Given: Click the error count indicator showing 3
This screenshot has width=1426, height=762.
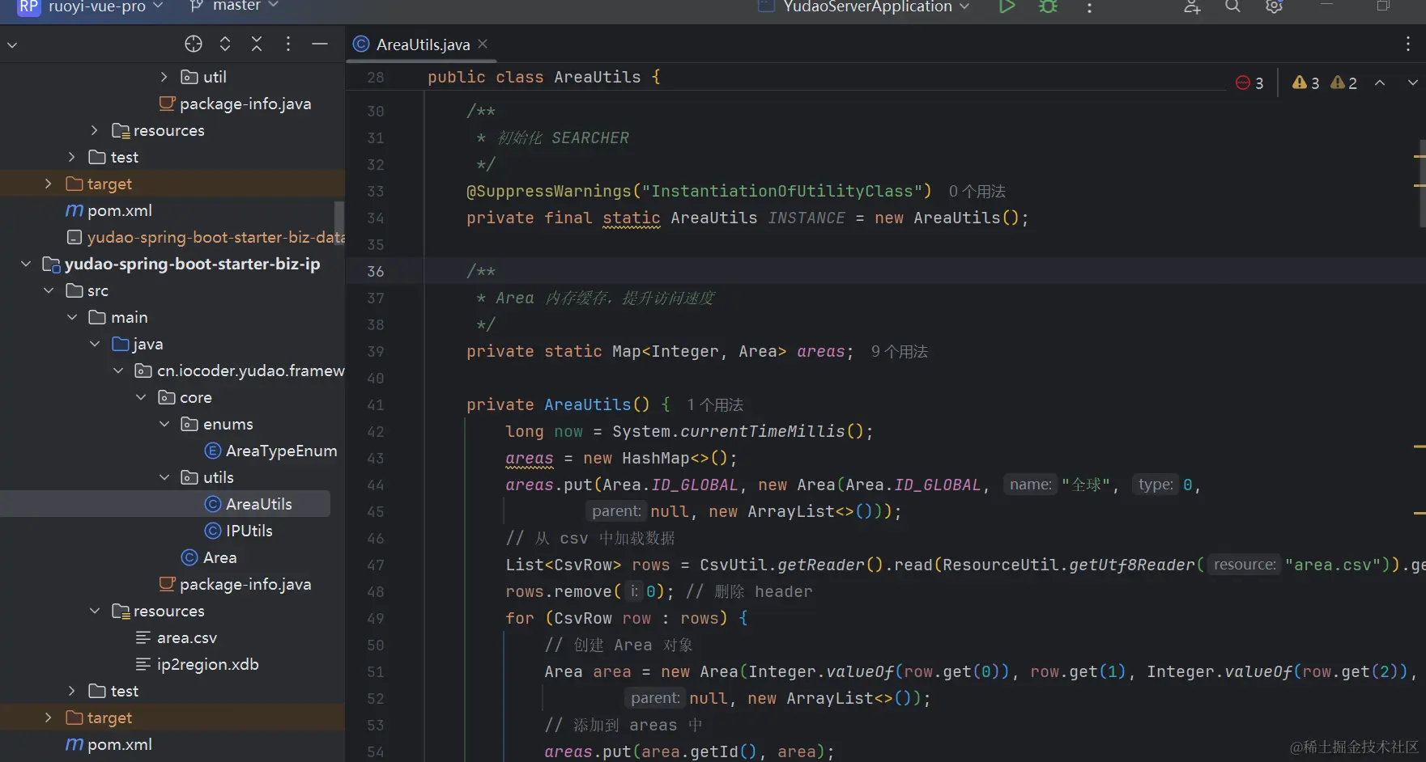Looking at the screenshot, I should click(1249, 83).
